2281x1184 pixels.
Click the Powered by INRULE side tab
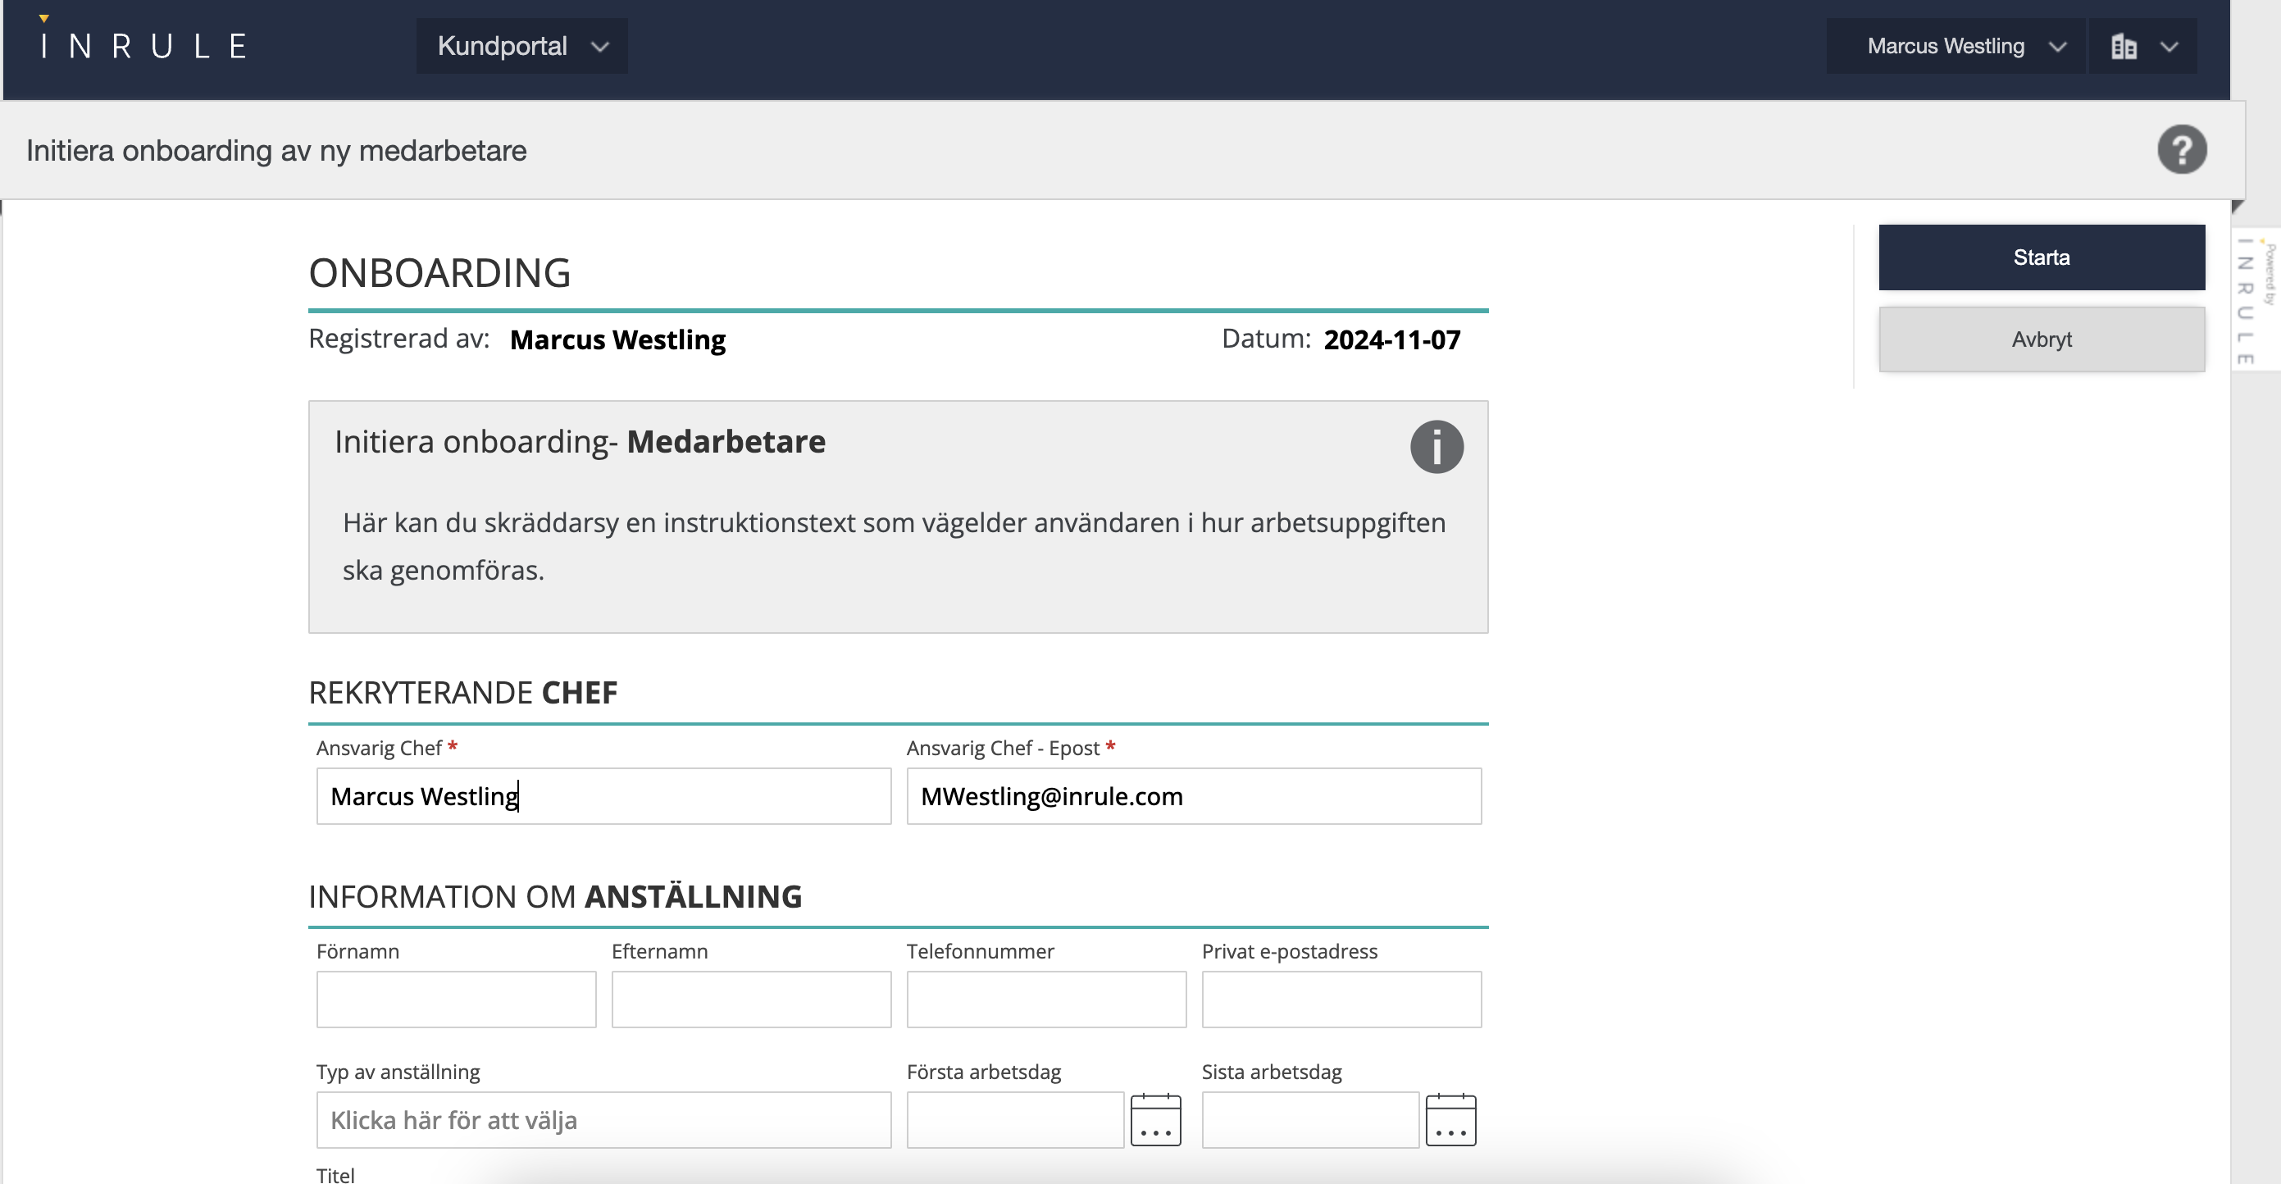[2254, 300]
